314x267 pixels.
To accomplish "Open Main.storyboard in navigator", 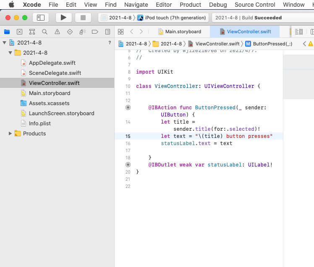I will tap(50, 93).
